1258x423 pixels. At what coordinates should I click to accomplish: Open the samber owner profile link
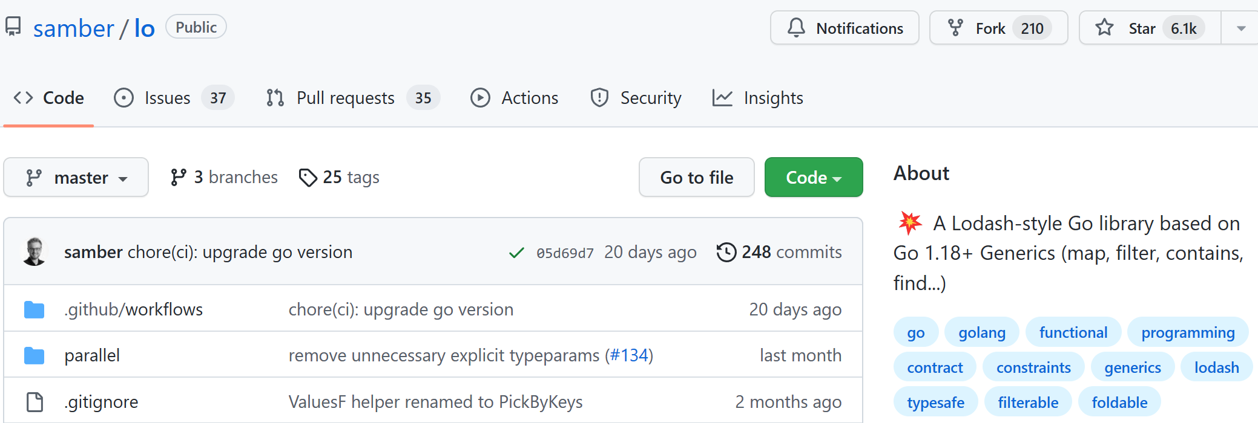coord(73,28)
